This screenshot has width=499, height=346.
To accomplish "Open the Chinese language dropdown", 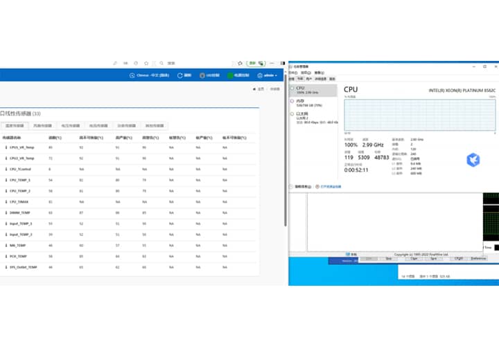I will pyautogui.click(x=152, y=75).
